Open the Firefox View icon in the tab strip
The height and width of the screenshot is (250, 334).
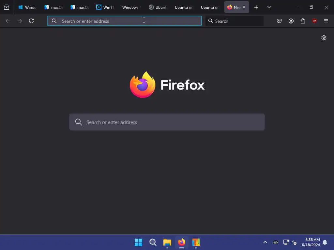7,7
